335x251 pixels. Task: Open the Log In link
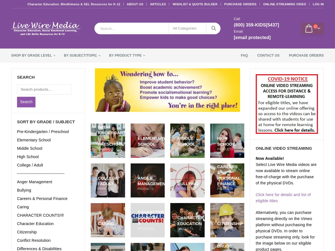(x=318, y=4)
